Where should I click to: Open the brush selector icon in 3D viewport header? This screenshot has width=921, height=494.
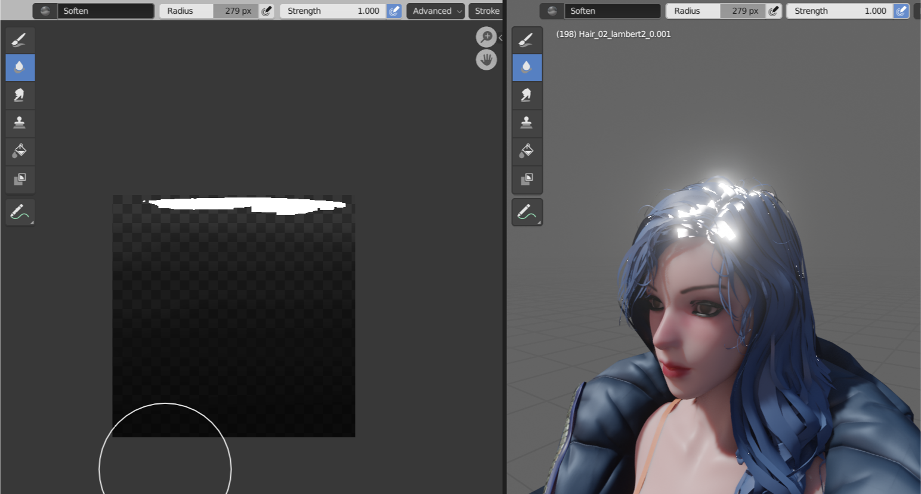coord(552,11)
